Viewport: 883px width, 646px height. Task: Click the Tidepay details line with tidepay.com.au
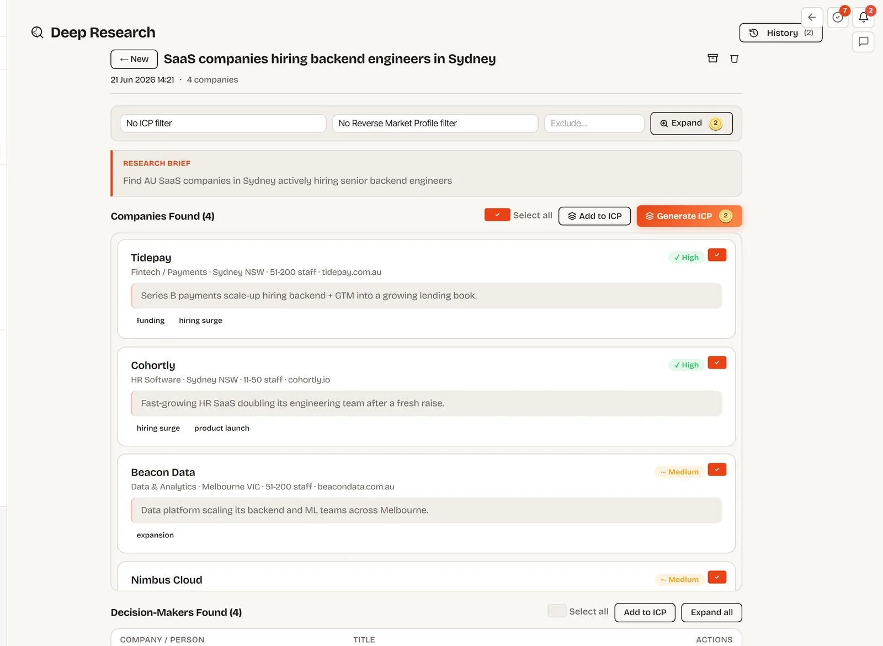click(256, 273)
